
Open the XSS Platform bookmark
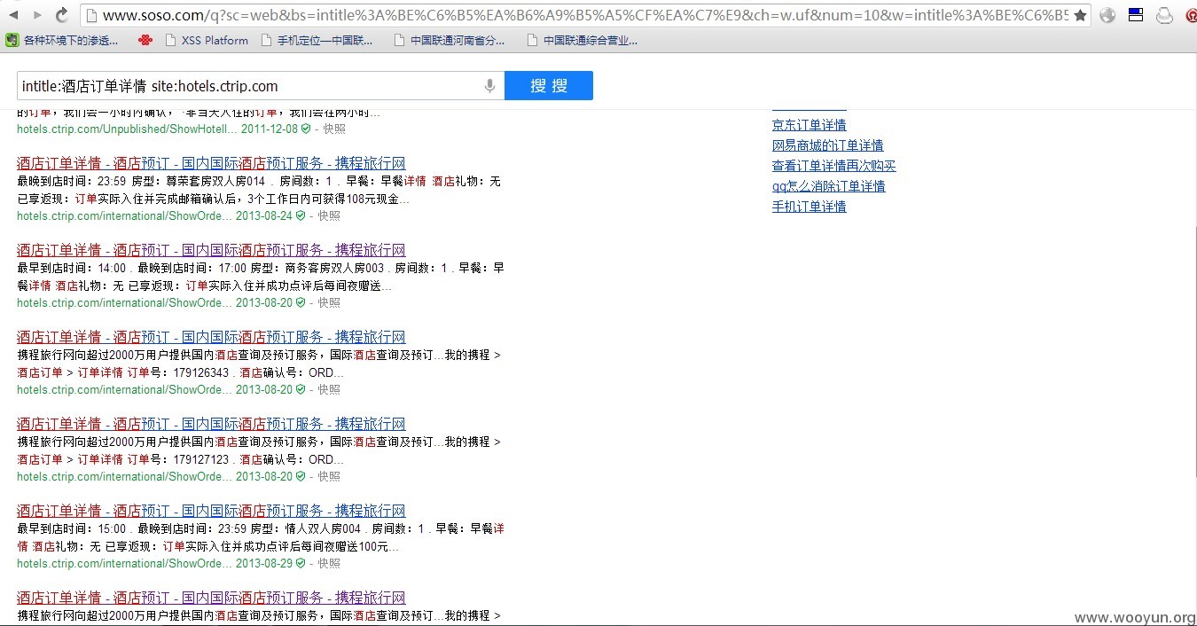[207, 40]
